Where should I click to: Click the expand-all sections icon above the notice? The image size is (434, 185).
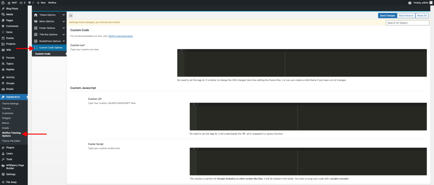click(x=71, y=15)
